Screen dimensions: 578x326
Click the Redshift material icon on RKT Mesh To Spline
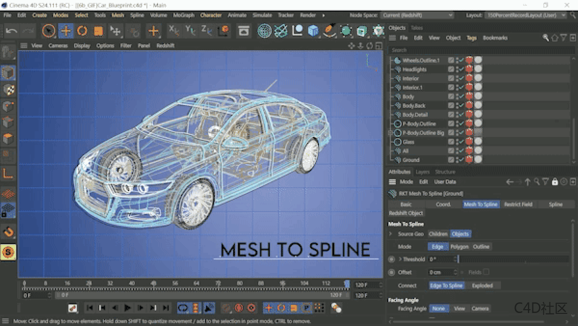click(x=391, y=193)
